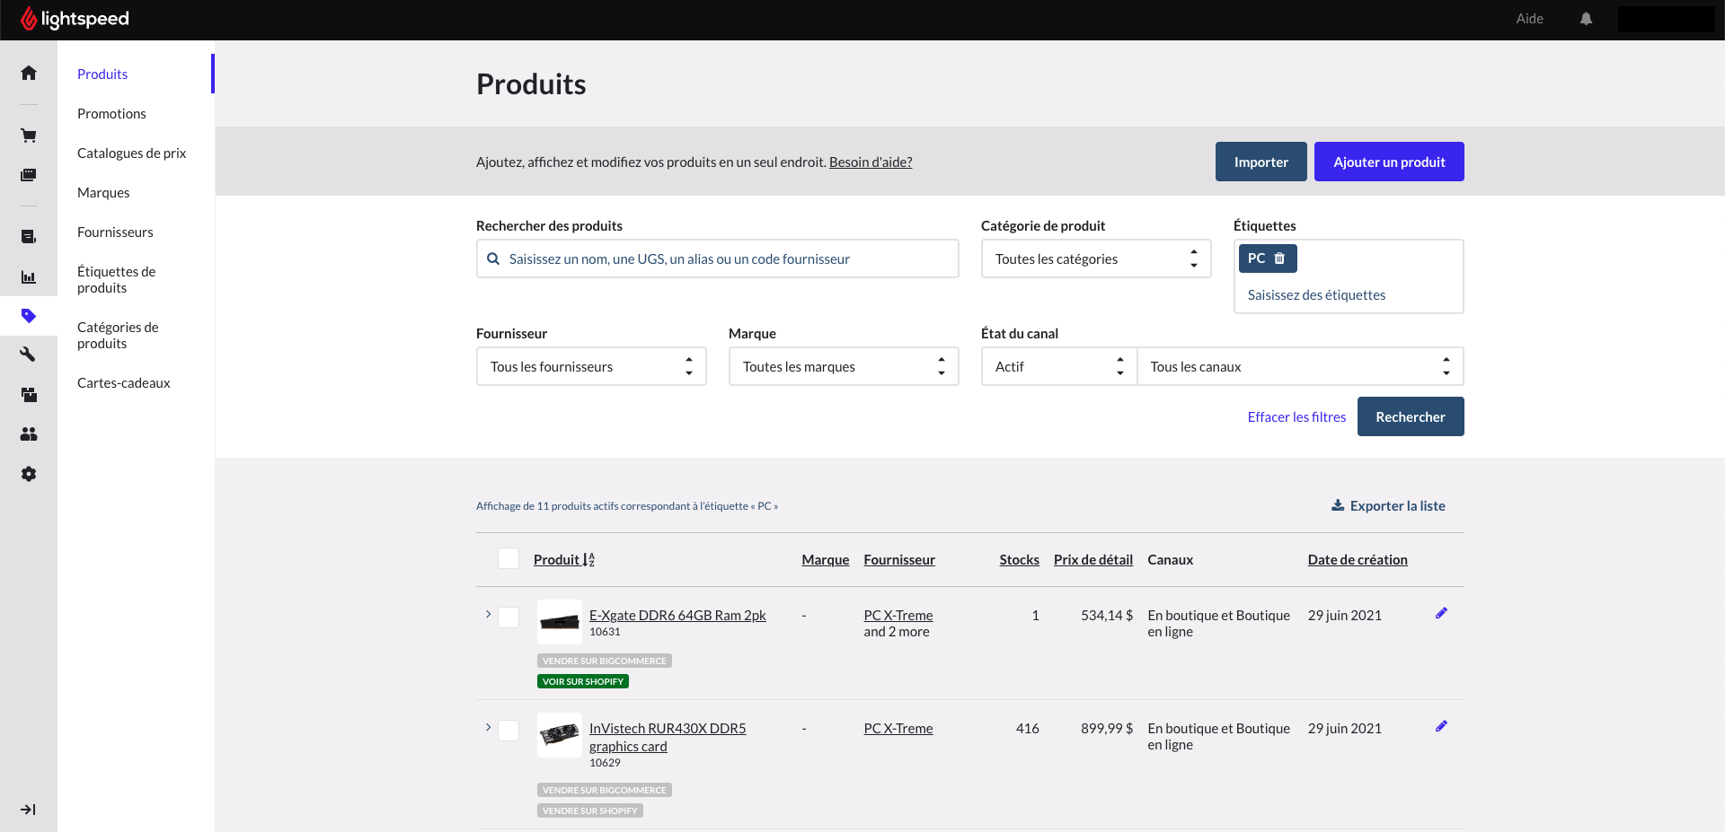Screen dimensions: 1725x832
Task: Open the Home dashboard from the sidebar
Action: [x=28, y=72]
